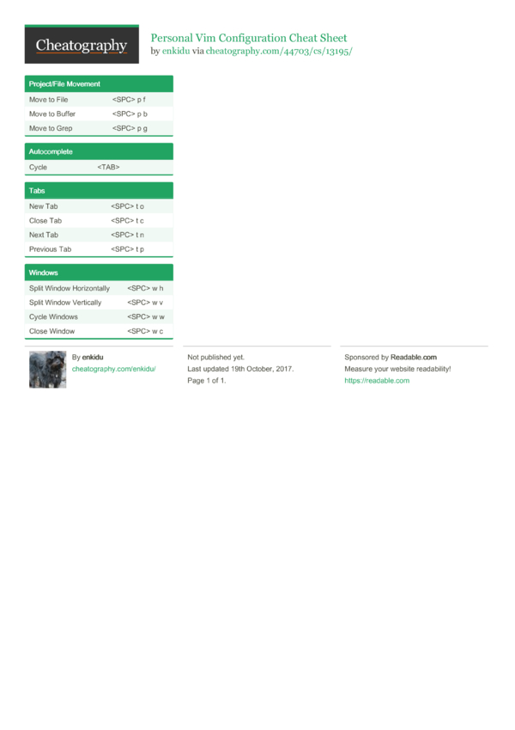Click the 'By enkidu' footer text
The height and width of the screenshot is (730, 515).
point(88,357)
